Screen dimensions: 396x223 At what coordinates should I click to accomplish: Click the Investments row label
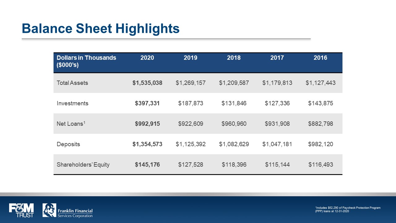(72, 103)
